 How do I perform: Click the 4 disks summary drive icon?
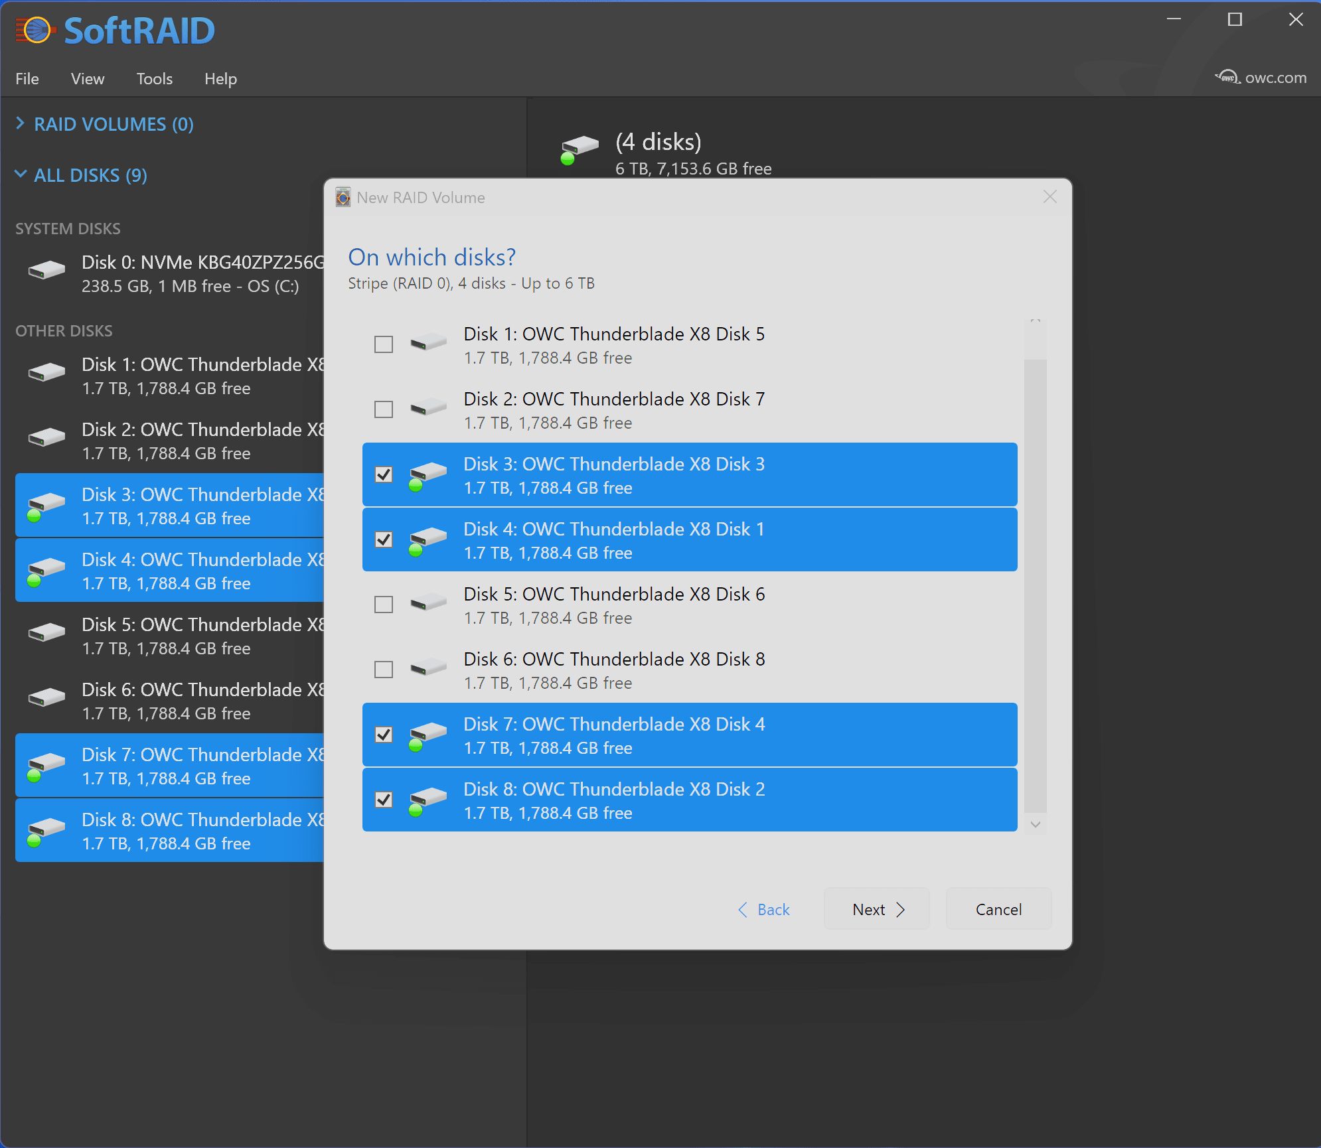pos(579,148)
